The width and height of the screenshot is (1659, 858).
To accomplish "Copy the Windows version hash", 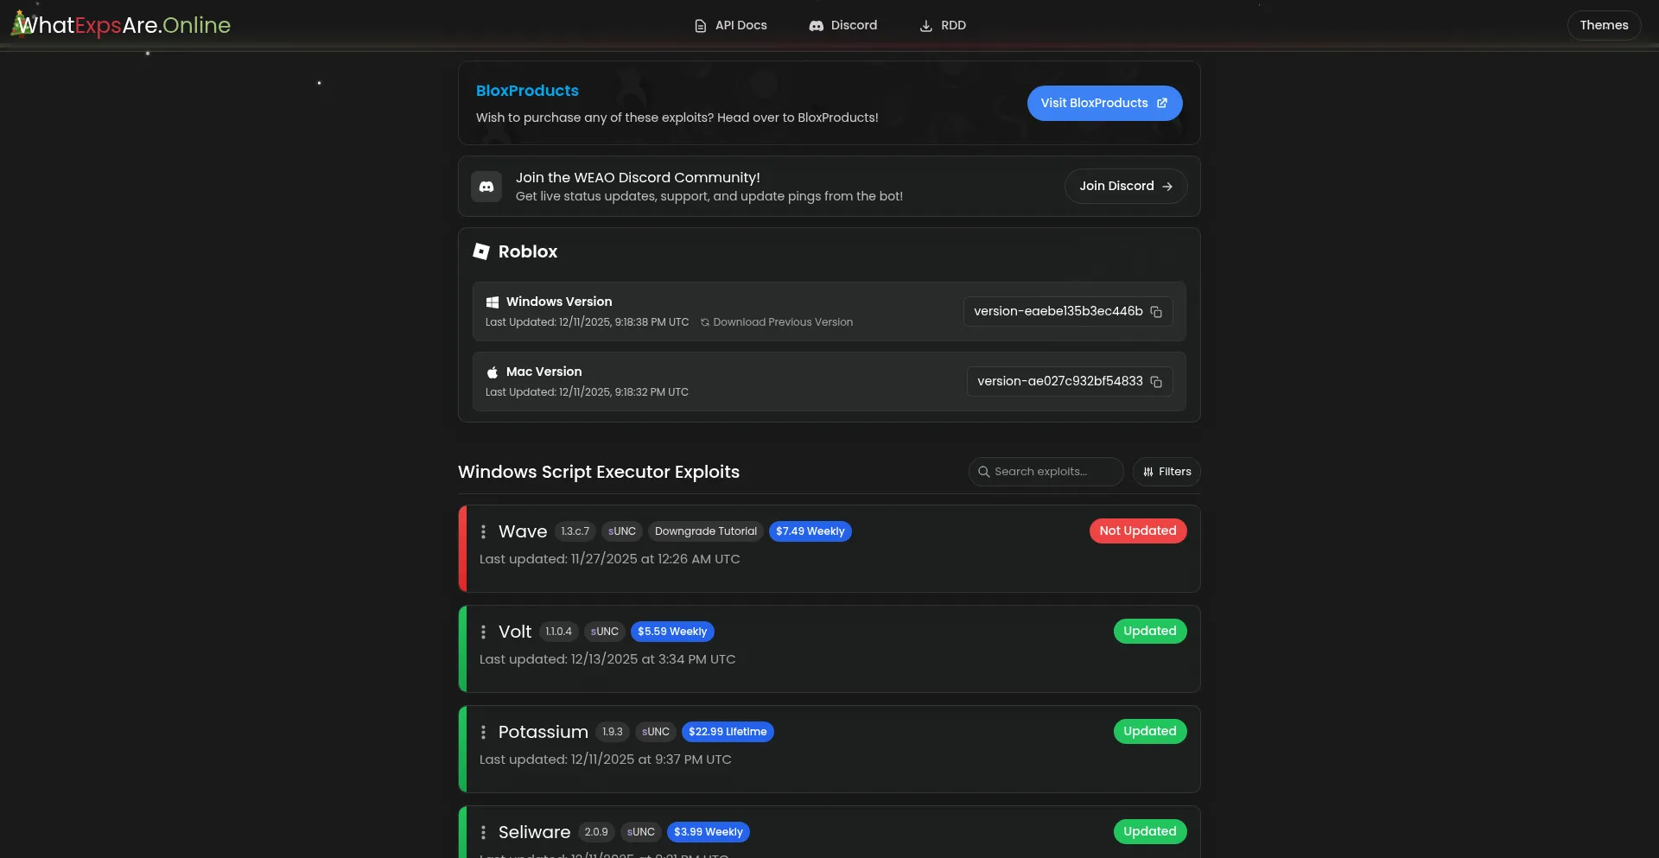I will (1155, 312).
